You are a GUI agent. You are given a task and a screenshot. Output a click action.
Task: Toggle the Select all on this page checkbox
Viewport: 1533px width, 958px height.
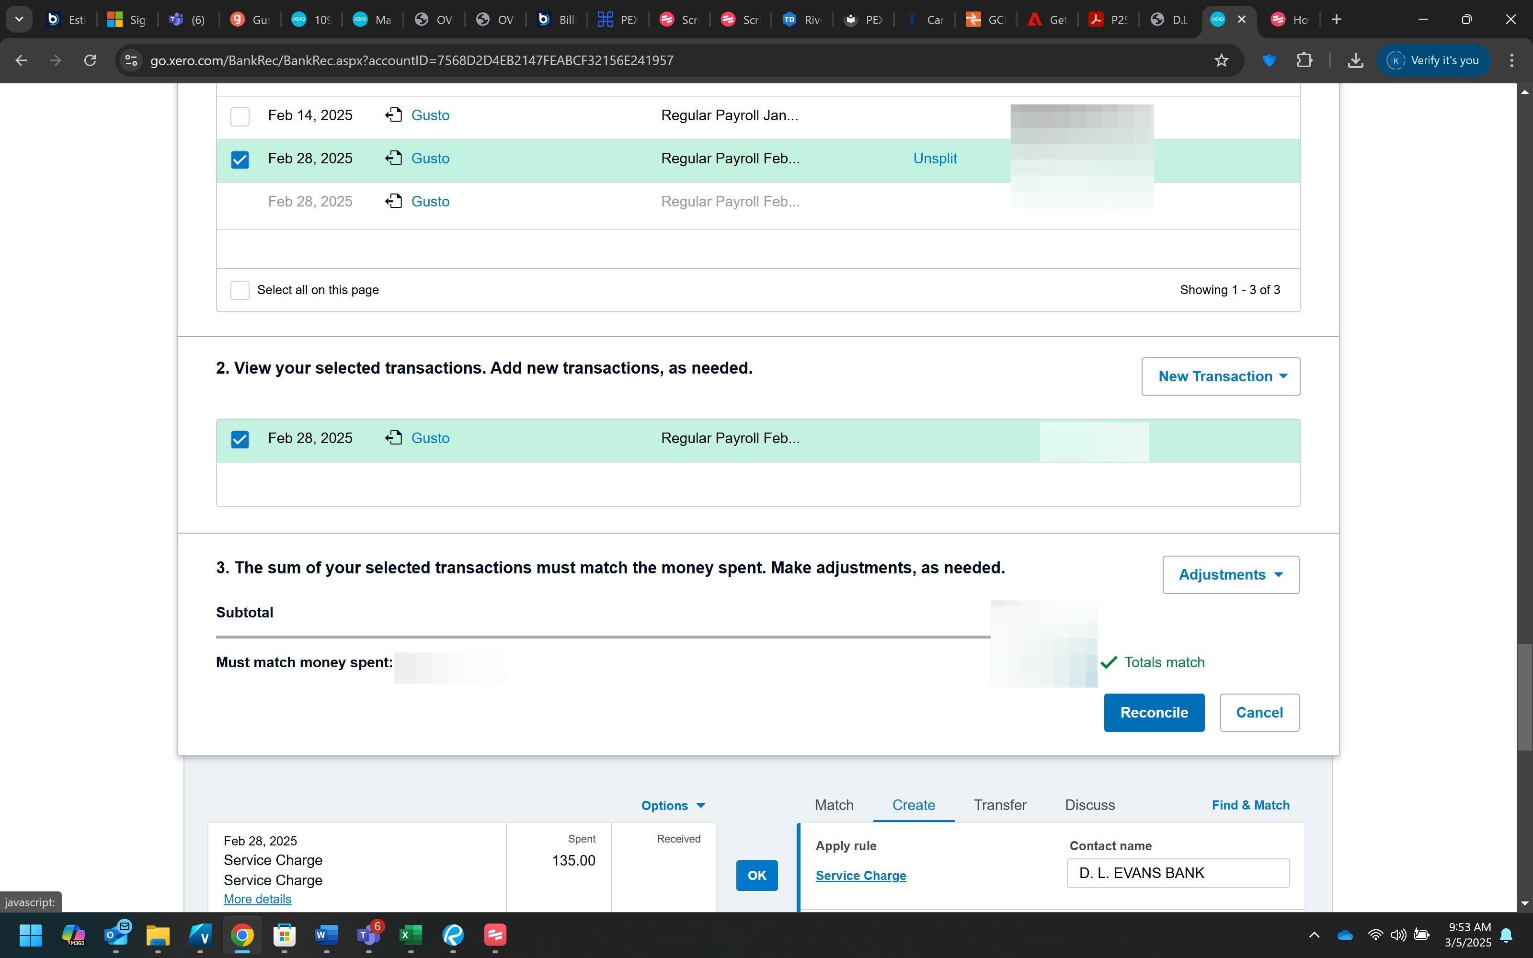coord(240,290)
